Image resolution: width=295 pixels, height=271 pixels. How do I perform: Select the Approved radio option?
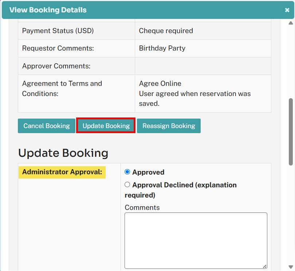127,172
